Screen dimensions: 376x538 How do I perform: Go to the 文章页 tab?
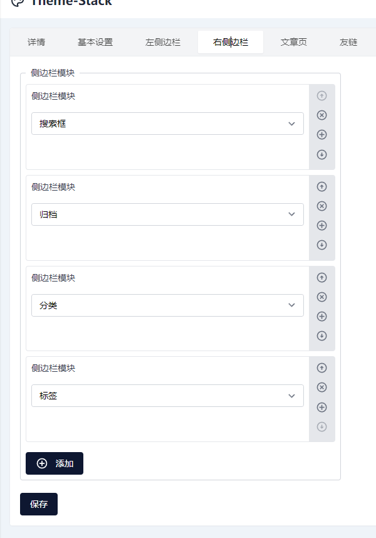[x=294, y=43]
